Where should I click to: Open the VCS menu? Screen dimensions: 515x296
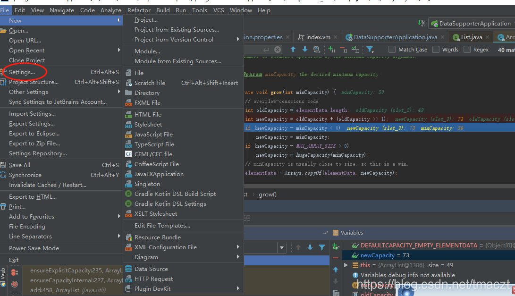click(x=219, y=10)
